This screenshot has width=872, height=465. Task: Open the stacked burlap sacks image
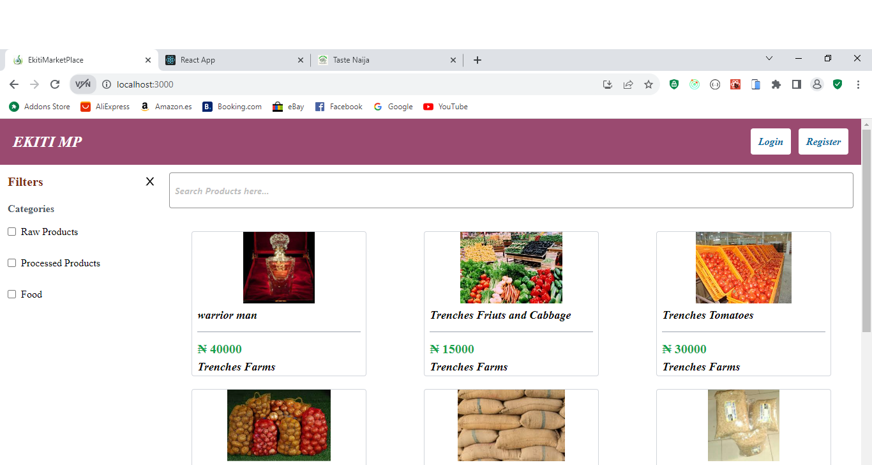pyautogui.click(x=511, y=425)
